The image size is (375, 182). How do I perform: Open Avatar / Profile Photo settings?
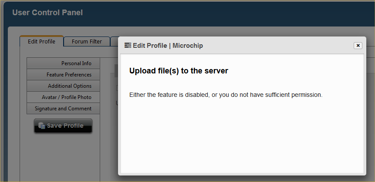point(63,97)
